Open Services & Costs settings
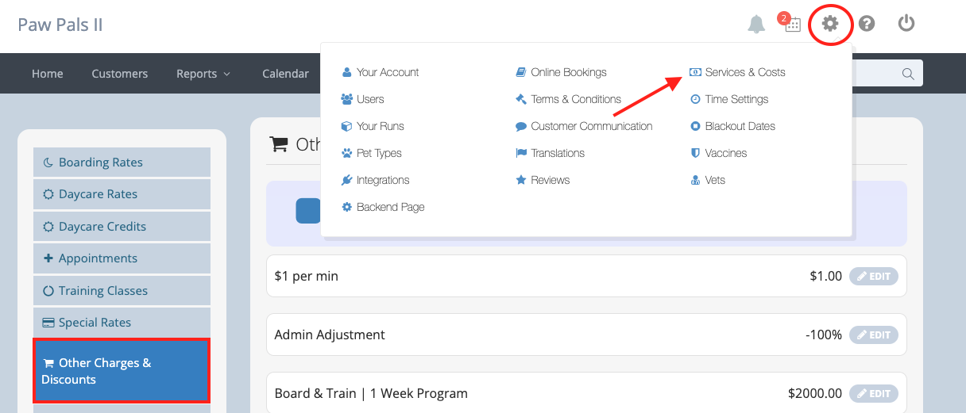 pyautogui.click(x=737, y=72)
